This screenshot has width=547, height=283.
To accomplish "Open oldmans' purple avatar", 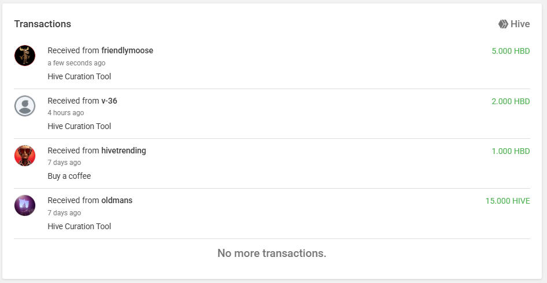I will pyautogui.click(x=25, y=205).
